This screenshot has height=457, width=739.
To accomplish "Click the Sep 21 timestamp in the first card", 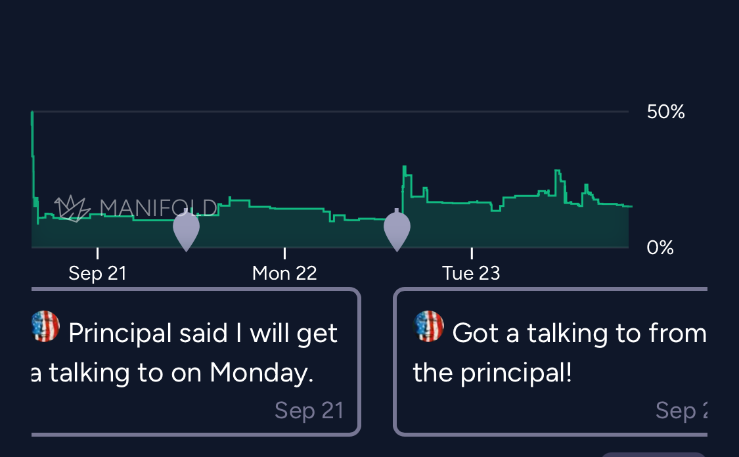I will (309, 410).
